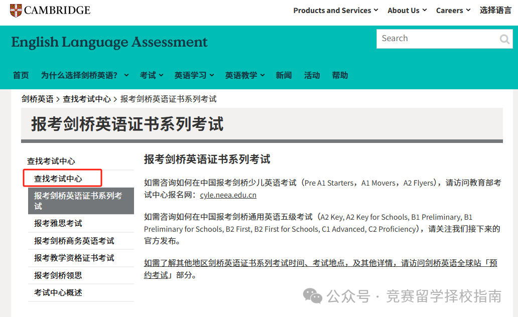Select 报考剑桥英语证书系列考试 sidebar item

coord(81,201)
